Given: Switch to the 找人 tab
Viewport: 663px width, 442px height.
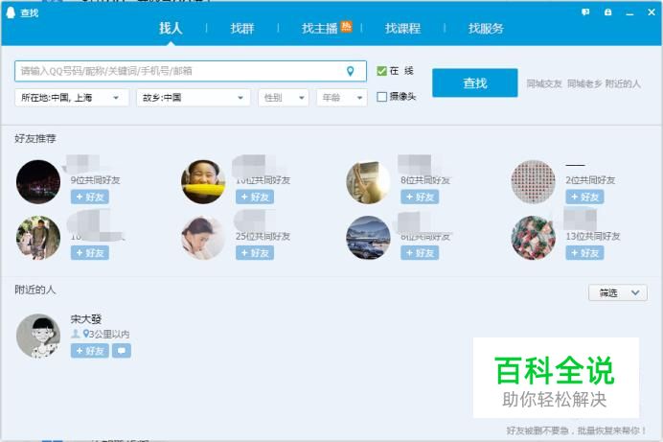Looking at the screenshot, I should click(171, 29).
